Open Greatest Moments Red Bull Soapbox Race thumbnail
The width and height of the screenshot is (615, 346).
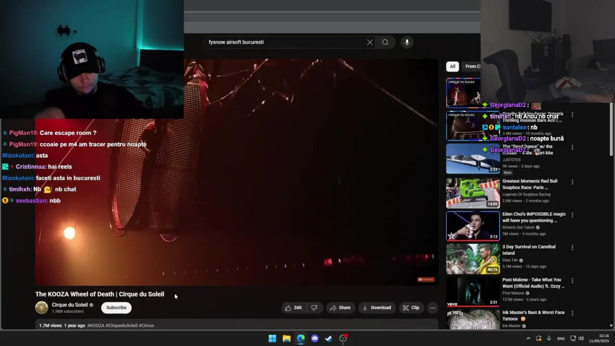[x=473, y=193]
